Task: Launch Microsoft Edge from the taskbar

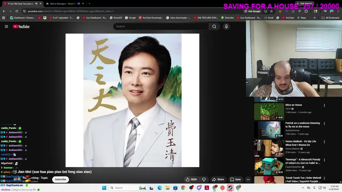Action: pos(160,188)
